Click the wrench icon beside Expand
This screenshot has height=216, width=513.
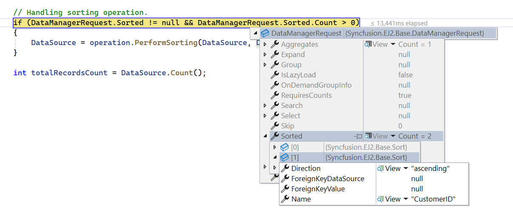pyautogui.click(x=274, y=54)
